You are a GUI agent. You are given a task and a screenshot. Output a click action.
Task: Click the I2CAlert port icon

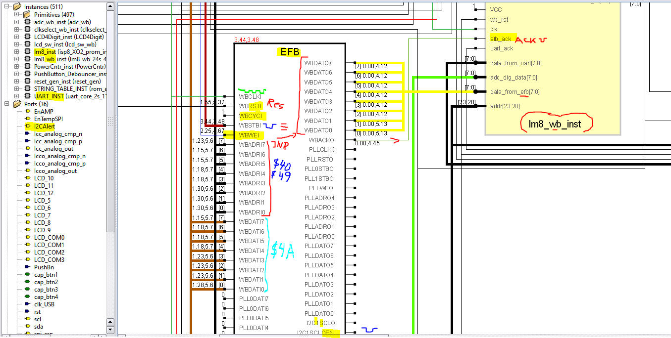click(28, 127)
